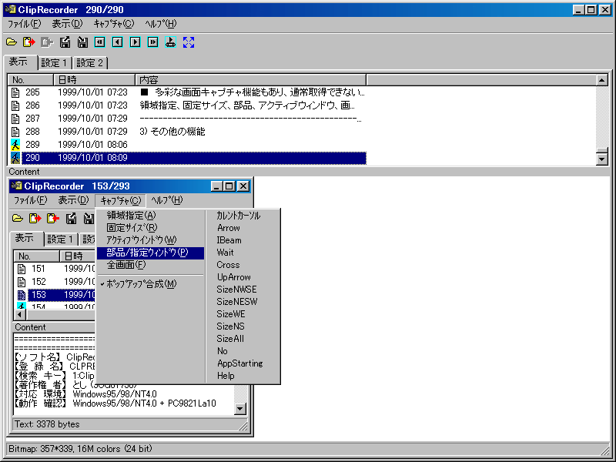The image size is (616, 462).
Task: Choose 領域指定(A) from the capture menu
Action: [150, 216]
